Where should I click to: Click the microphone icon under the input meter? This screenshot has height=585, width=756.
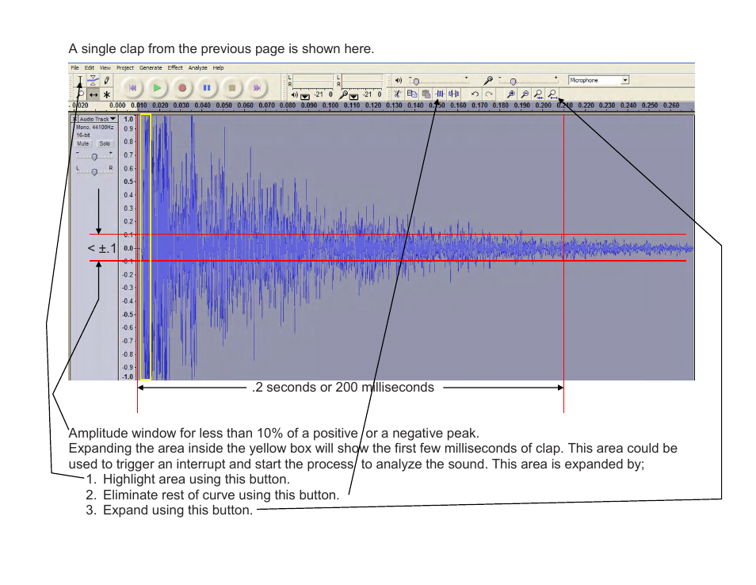pos(343,94)
